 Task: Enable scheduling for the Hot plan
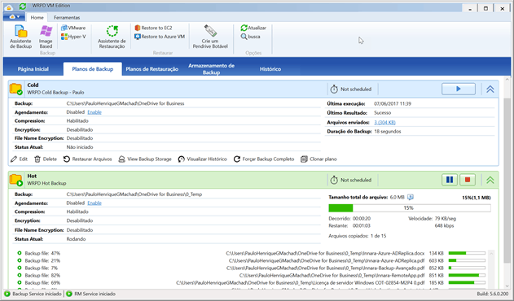94,203
